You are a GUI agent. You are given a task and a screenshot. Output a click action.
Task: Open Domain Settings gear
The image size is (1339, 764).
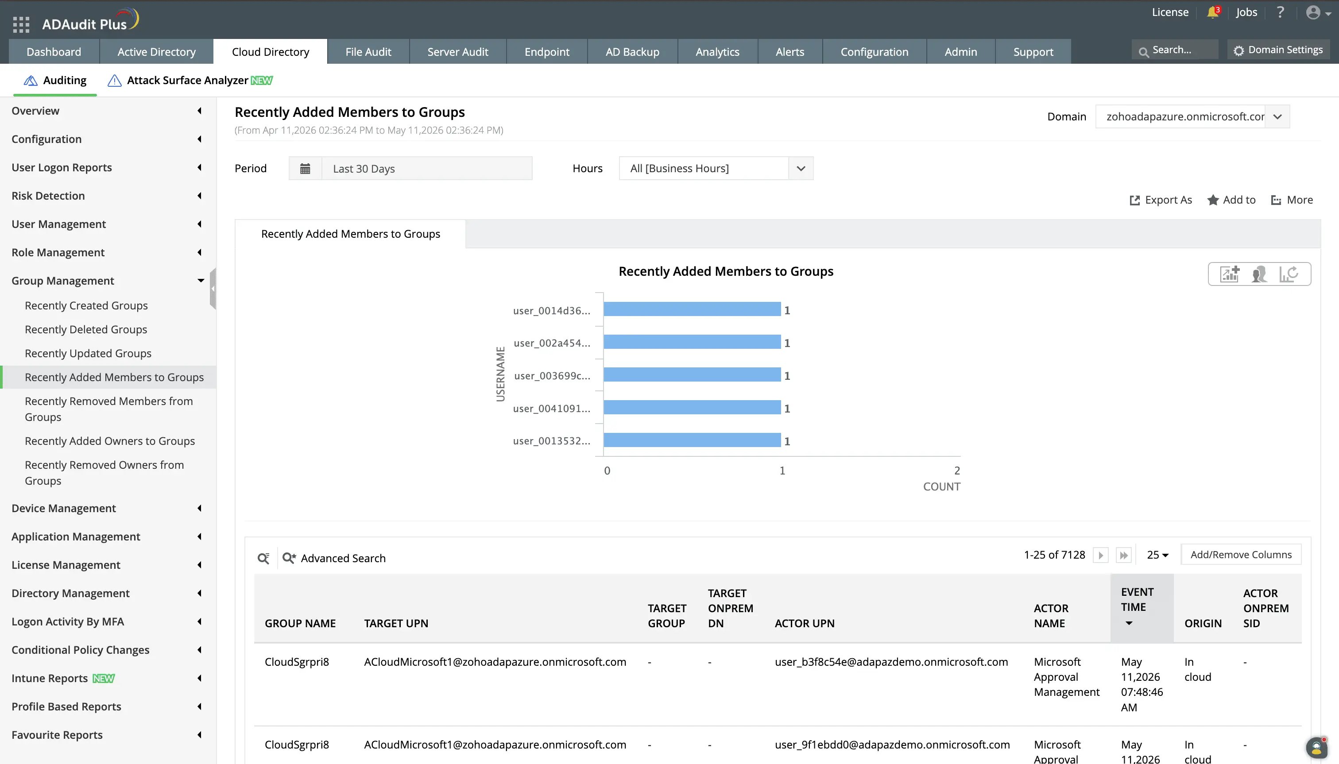point(1278,50)
